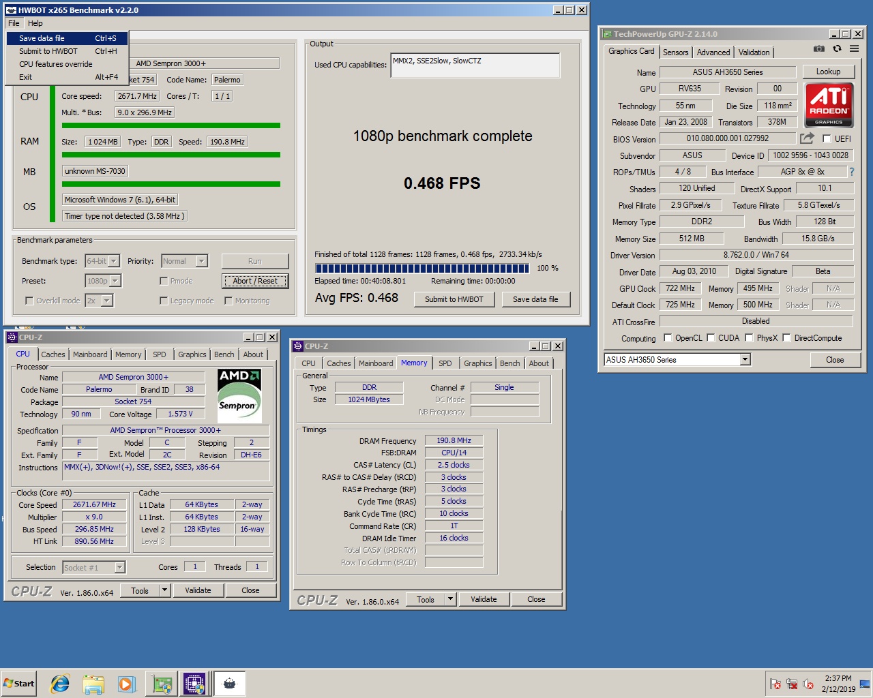Toggle the PhysX checkbox
Image resolution: width=873 pixels, height=698 pixels.
coord(749,337)
